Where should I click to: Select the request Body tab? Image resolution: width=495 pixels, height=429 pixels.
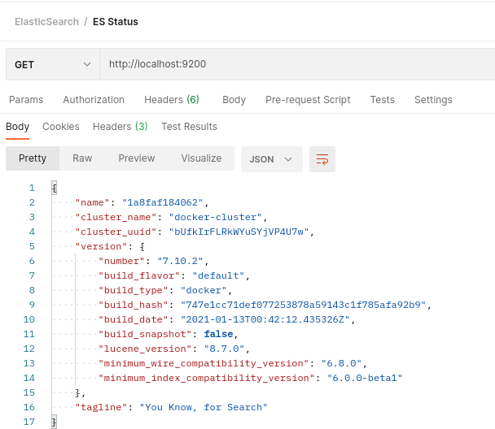click(234, 100)
